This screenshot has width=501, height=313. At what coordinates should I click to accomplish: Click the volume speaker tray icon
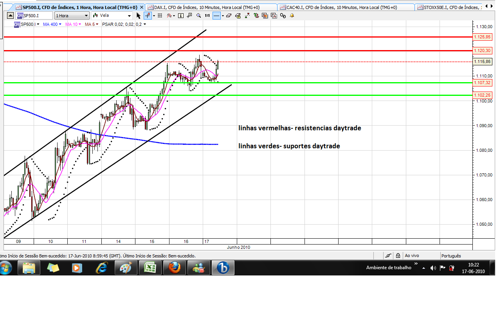433,268
